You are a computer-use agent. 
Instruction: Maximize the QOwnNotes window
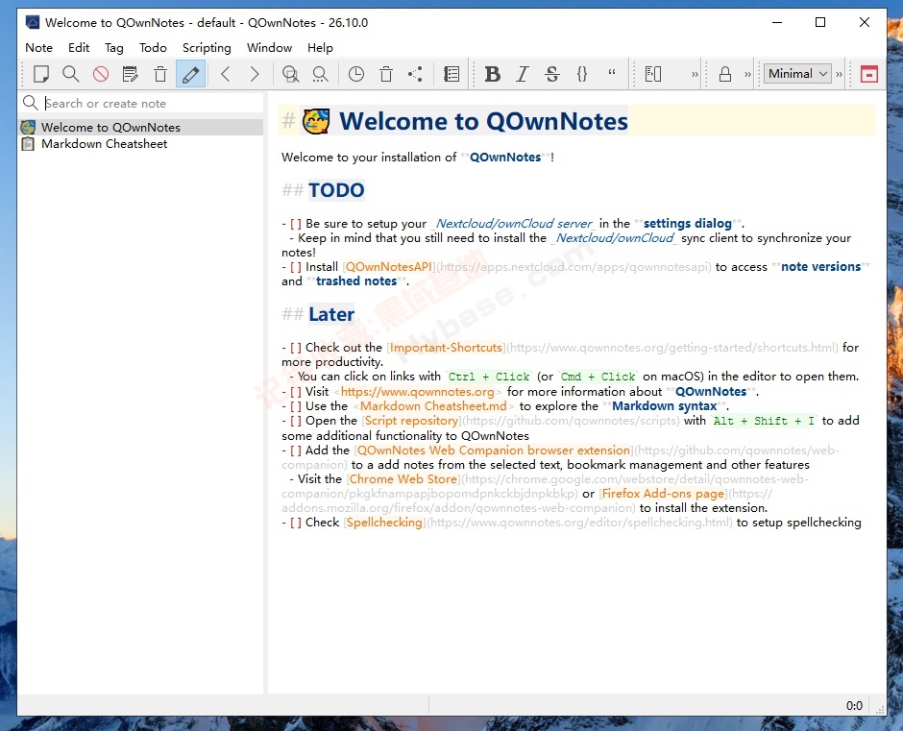click(x=820, y=22)
